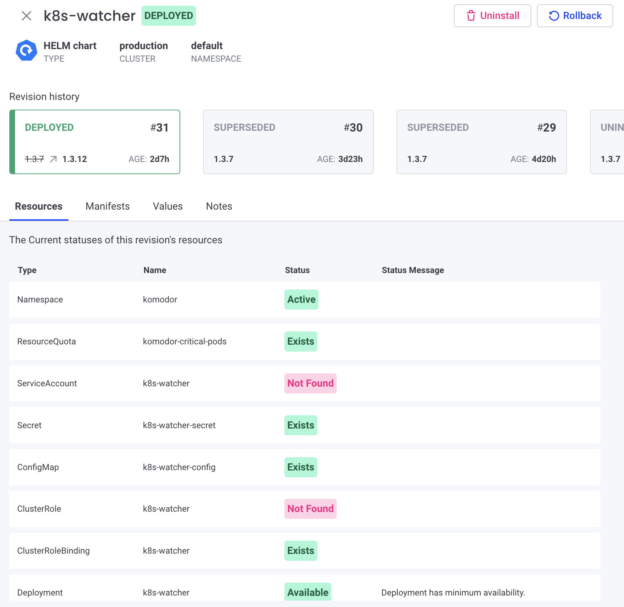Select superseded revision #29 card
This screenshot has height=607, width=624.
482,142
